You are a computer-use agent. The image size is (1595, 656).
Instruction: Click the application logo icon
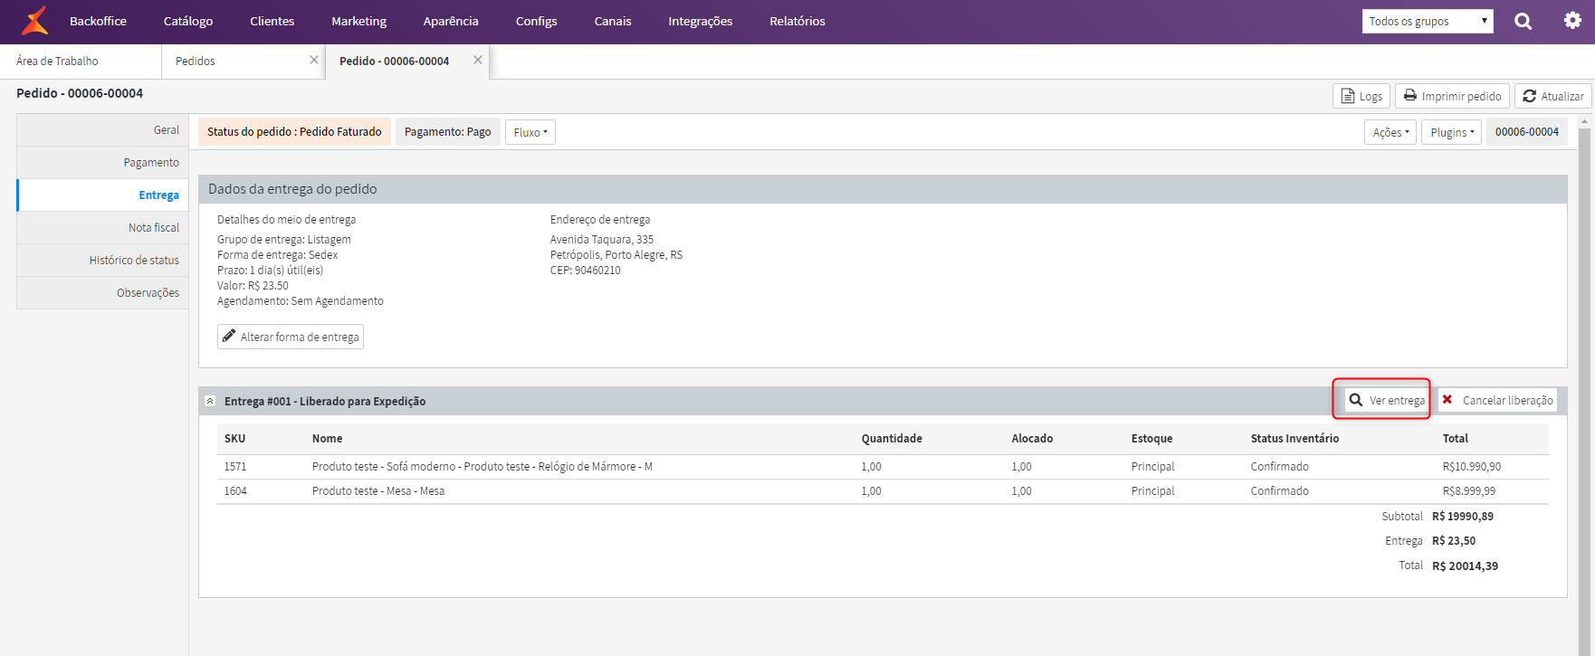coord(35,21)
